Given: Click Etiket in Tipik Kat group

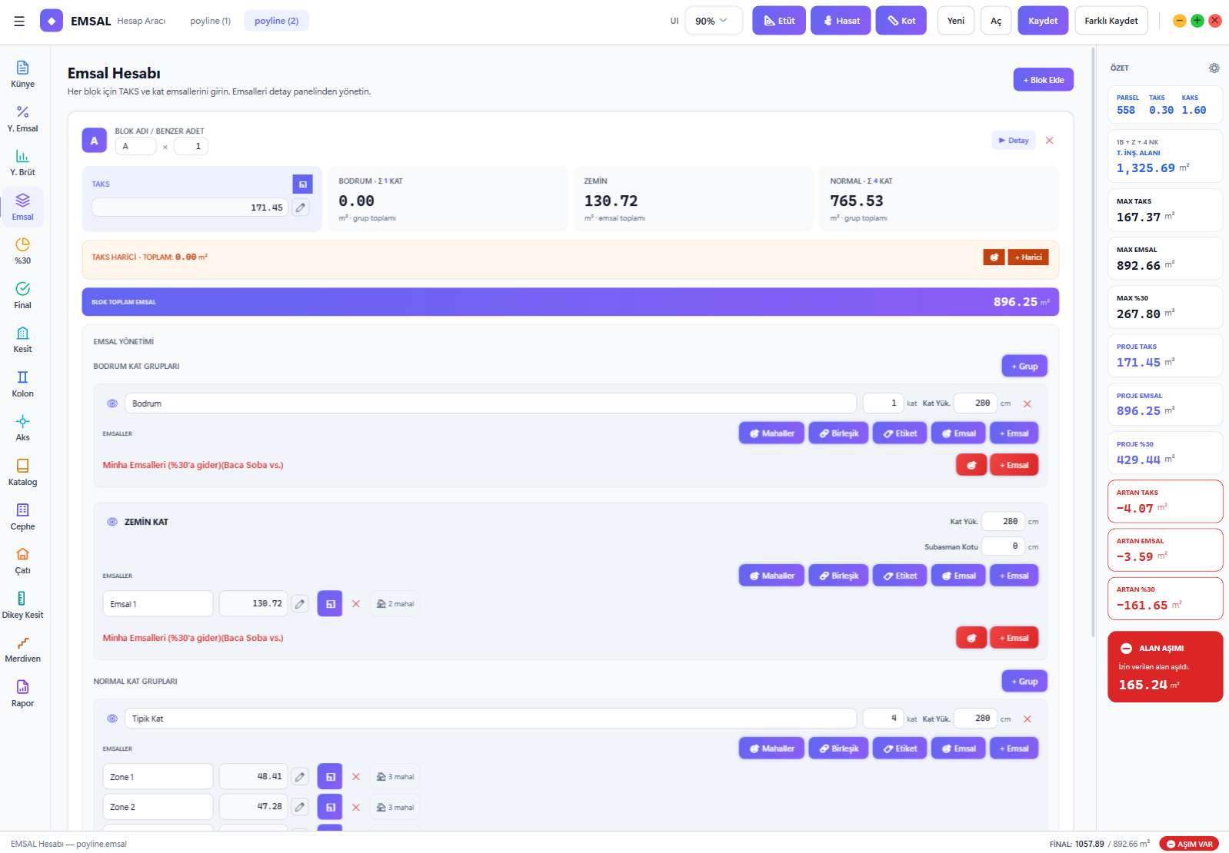Looking at the screenshot, I should (900, 748).
